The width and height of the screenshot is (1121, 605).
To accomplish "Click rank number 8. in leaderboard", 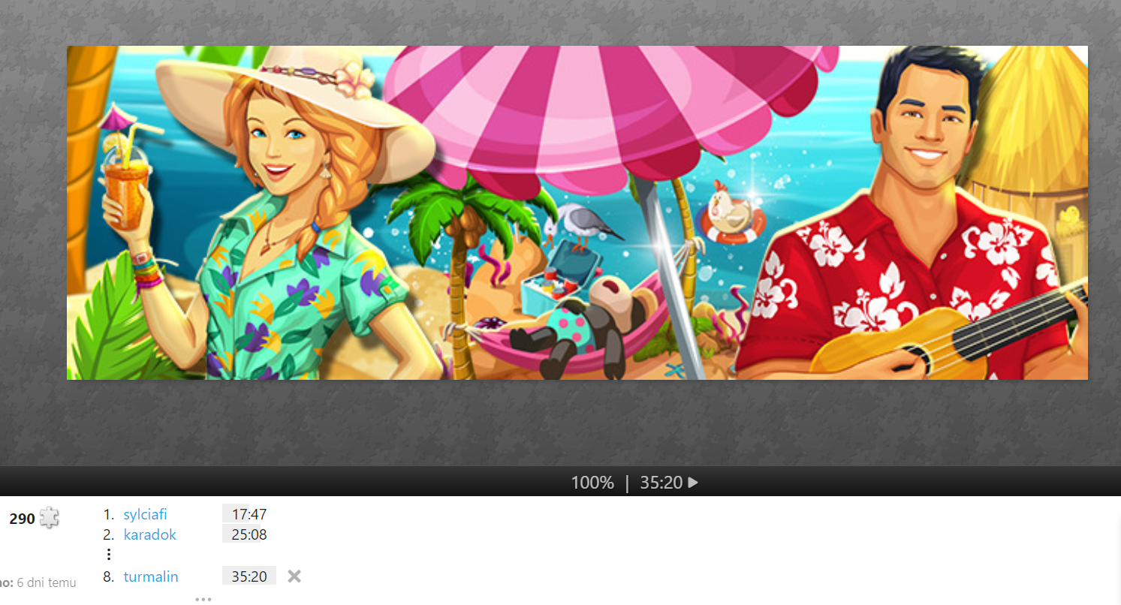I will pos(109,576).
